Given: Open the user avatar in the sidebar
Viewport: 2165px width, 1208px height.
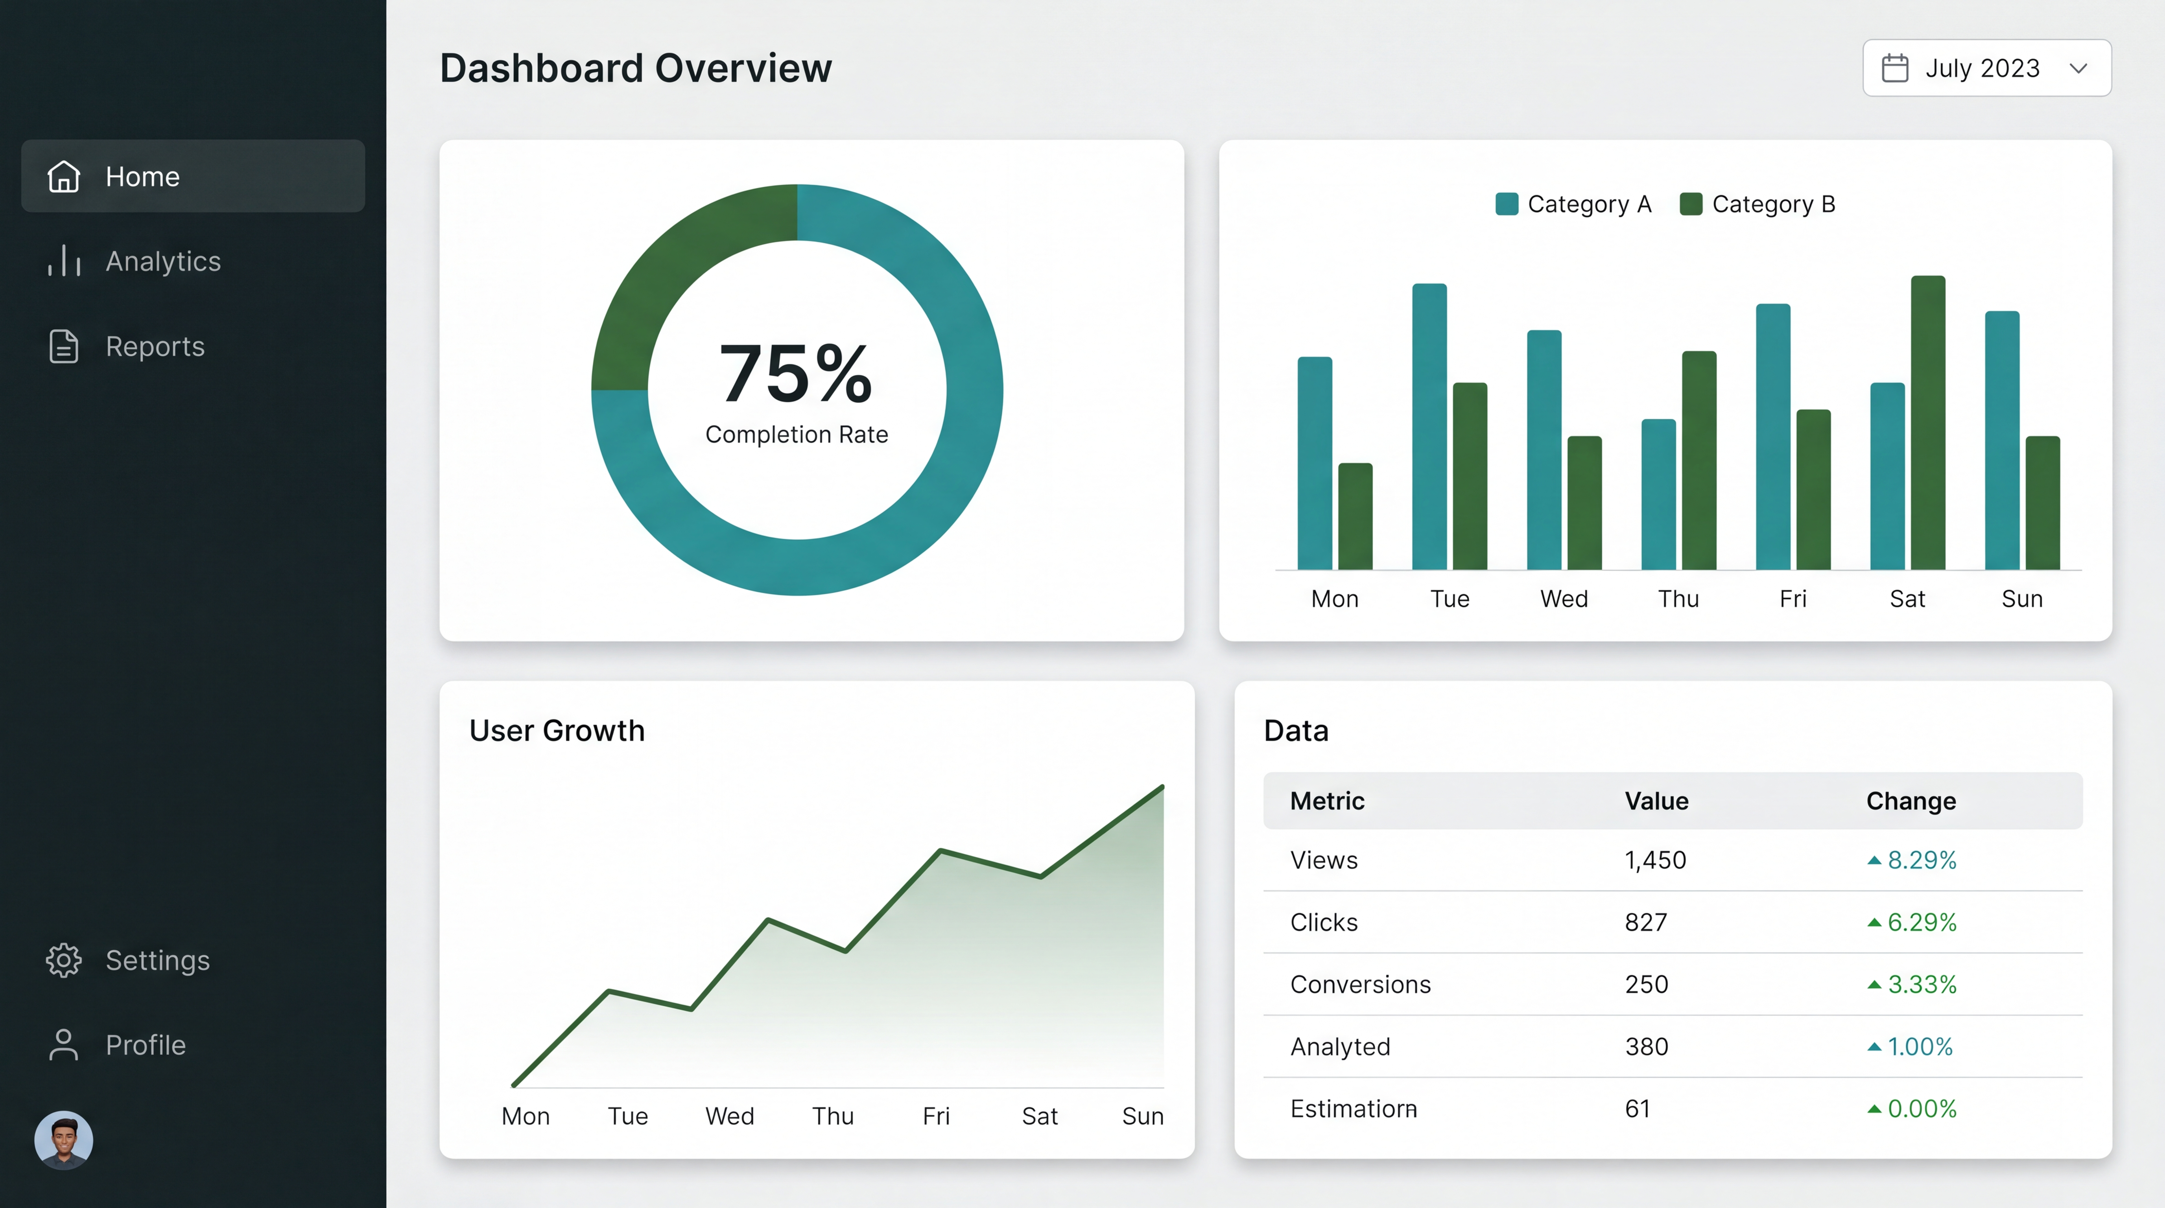Looking at the screenshot, I should click(x=64, y=1140).
